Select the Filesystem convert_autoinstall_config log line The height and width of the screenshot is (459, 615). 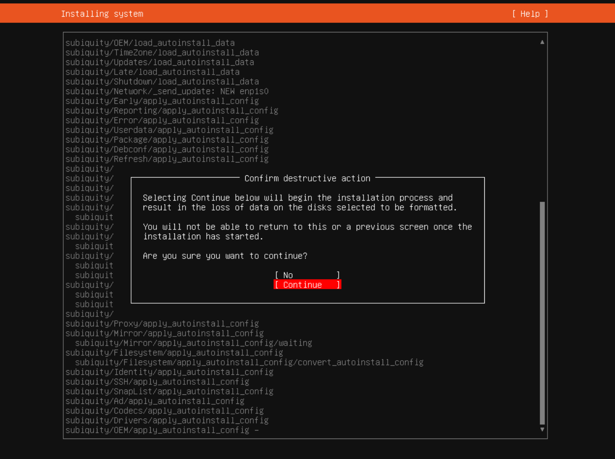tap(250, 362)
